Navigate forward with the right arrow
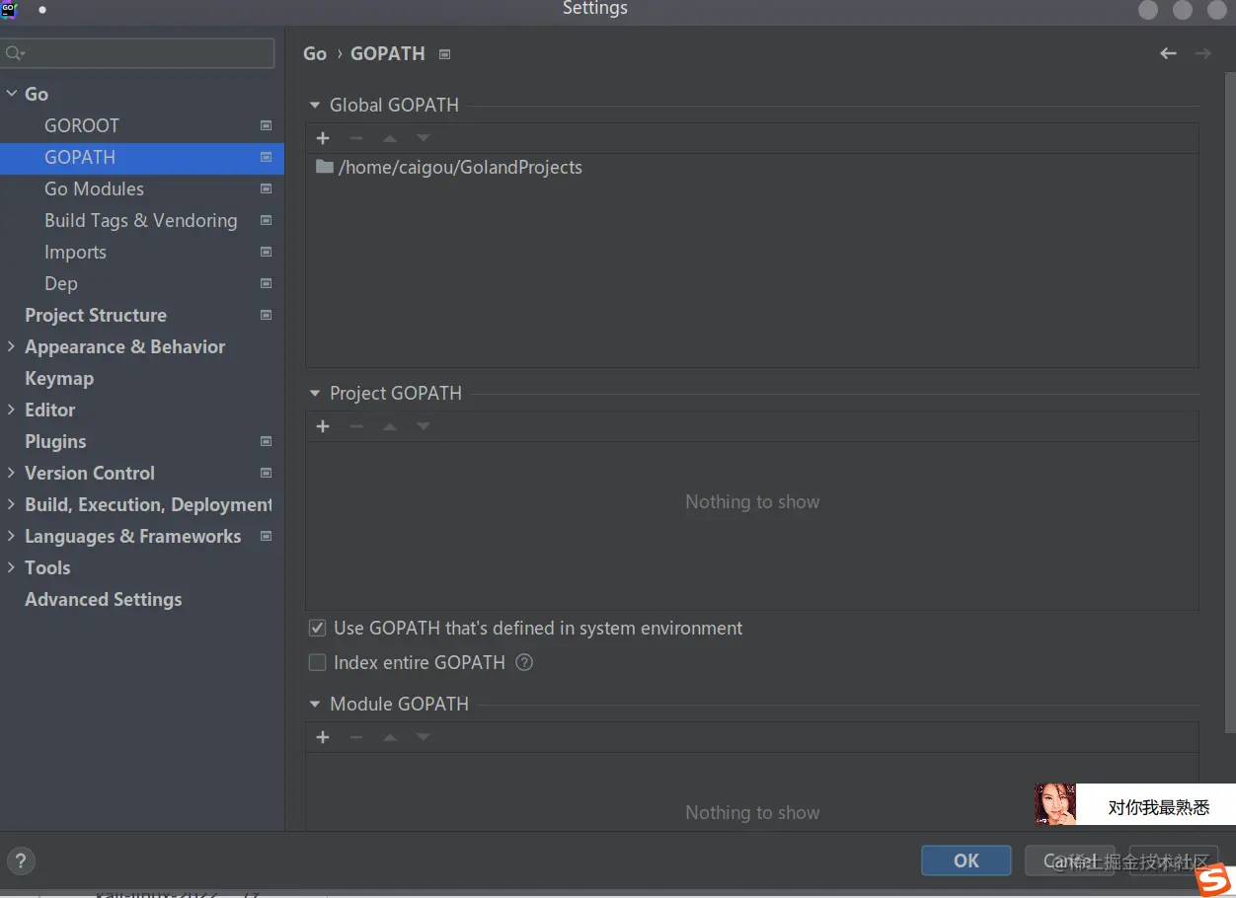1236x898 pixels. pyautogui.click(x=1202, y=53)
